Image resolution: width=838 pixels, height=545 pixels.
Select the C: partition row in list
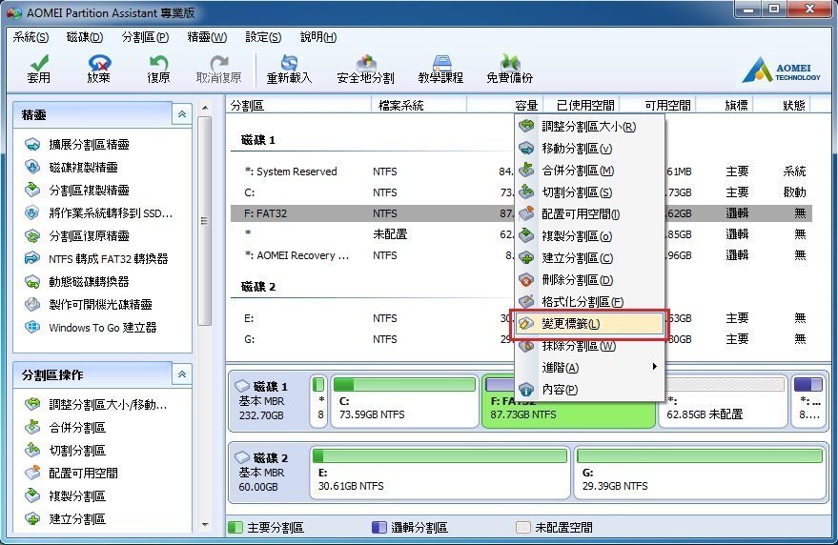(521, 192)
